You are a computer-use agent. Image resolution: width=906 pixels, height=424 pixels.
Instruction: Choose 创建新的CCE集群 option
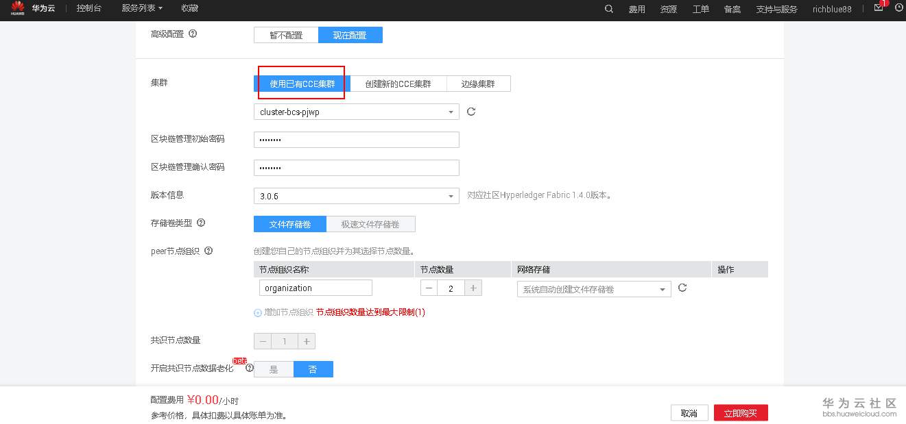coord(398,84)
